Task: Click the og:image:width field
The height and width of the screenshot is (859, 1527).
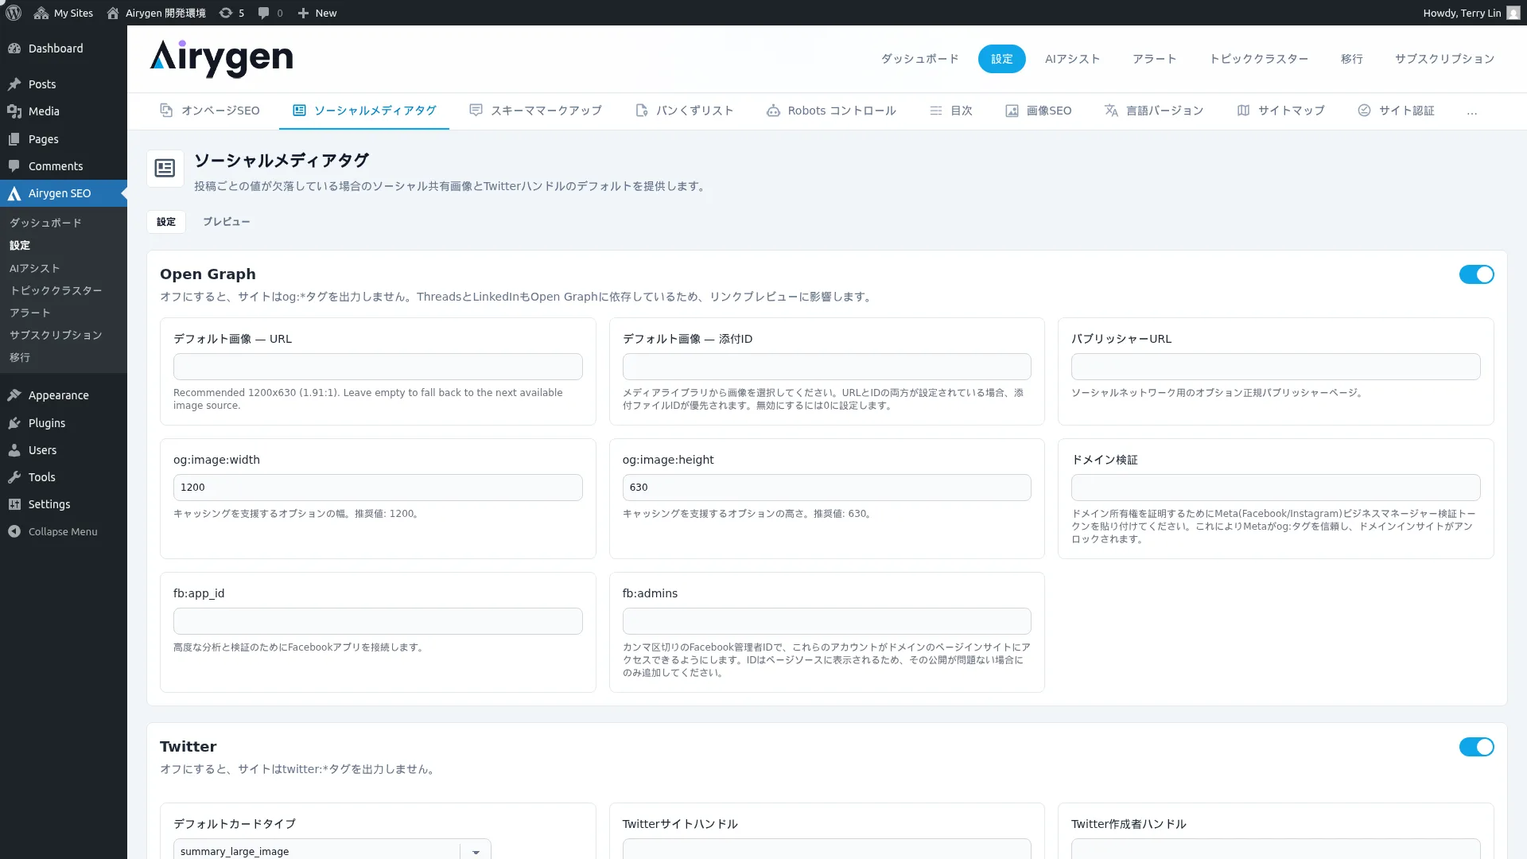Action: (x=378, y=488)
